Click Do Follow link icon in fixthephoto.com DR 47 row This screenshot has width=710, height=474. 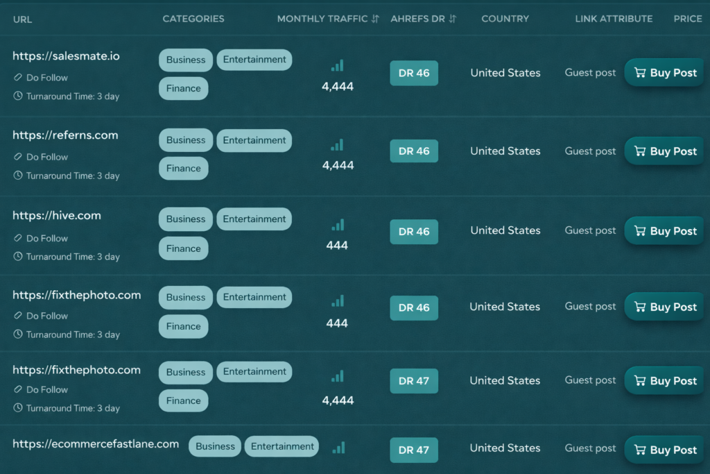point(17,389)
